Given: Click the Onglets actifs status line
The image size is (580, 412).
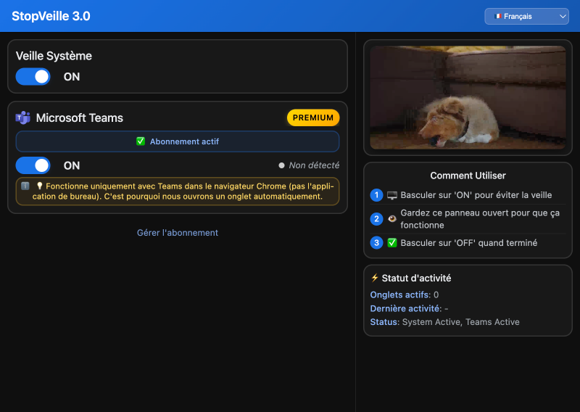Looking at the screenshot, I should [x=405, y=294].
